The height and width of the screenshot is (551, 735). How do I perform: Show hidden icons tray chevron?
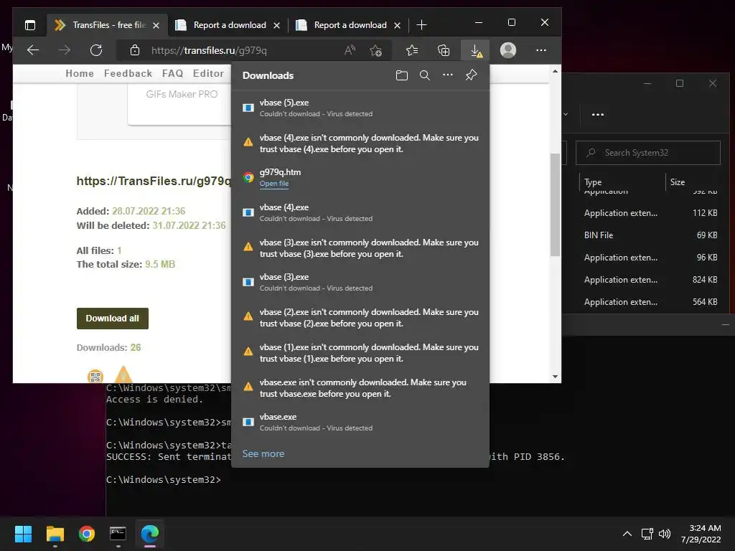click(x=627, y=534)
